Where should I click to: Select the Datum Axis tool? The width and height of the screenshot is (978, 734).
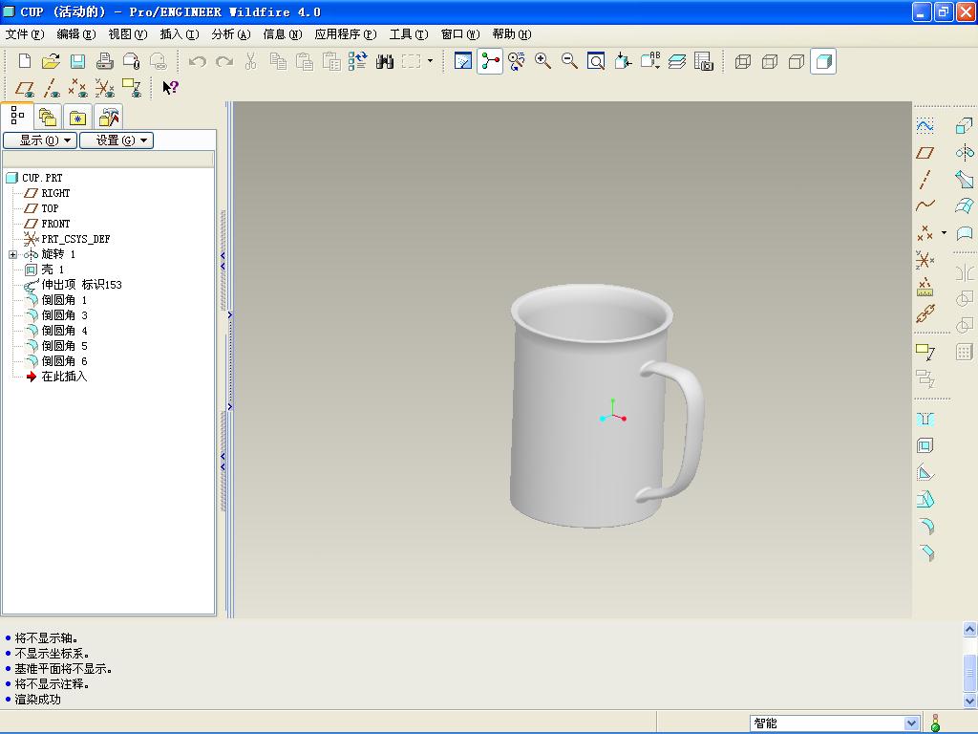[924, 180]
